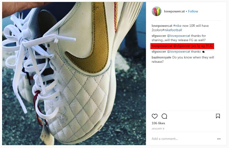Save post with bookmark icon

click(x=218, y=116)
